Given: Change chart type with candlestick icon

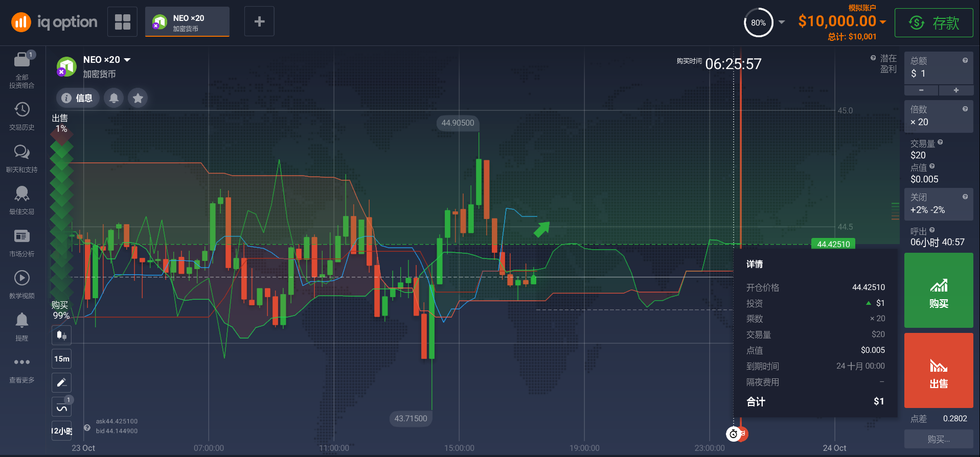Looking at the screenshot, I should click(61, 335).
